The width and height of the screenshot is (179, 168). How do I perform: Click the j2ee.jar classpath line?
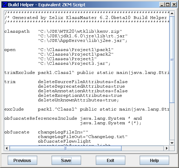(83, 41)
